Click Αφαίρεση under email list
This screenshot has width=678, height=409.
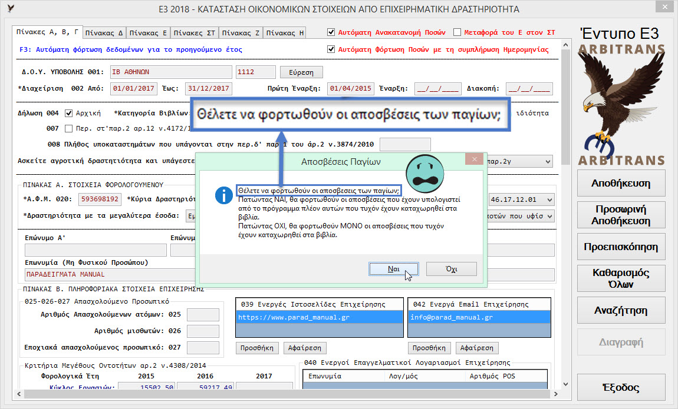pyautogui.click(x=476, y=348)
